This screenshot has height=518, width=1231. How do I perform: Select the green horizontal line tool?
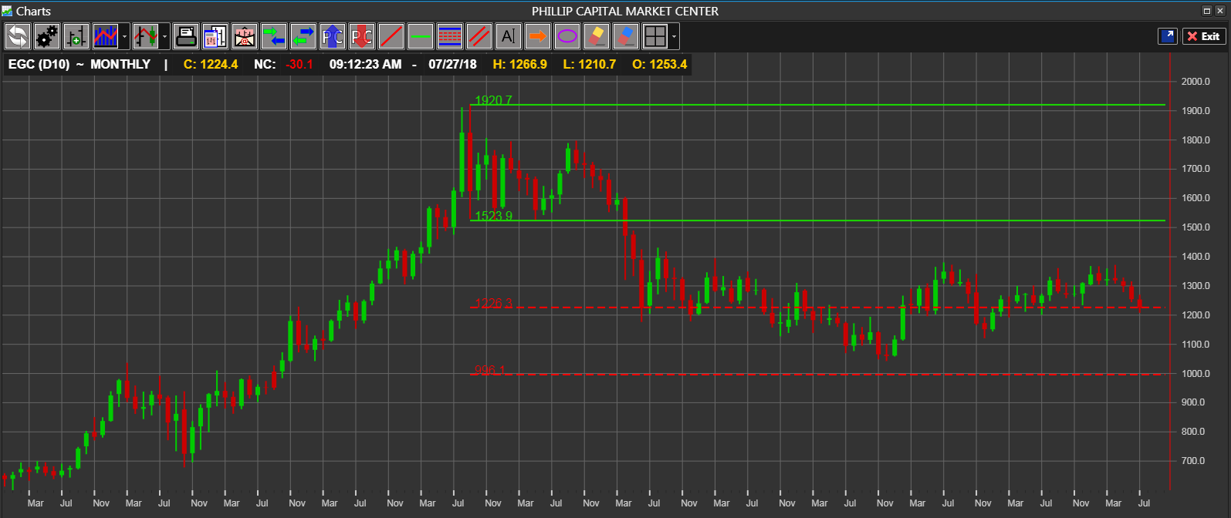(x=421, y=36)
